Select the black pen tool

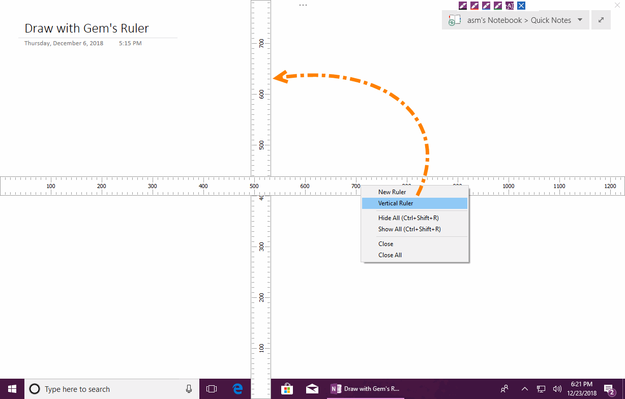click(x=463, y=6)
